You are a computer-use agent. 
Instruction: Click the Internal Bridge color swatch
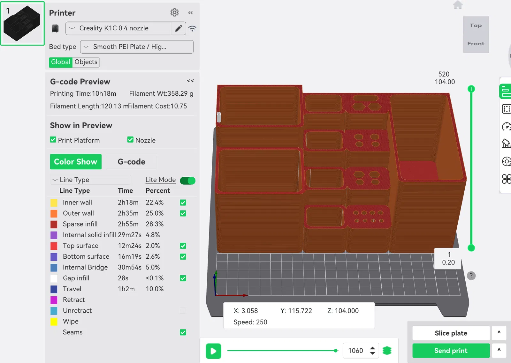(54, 268)
